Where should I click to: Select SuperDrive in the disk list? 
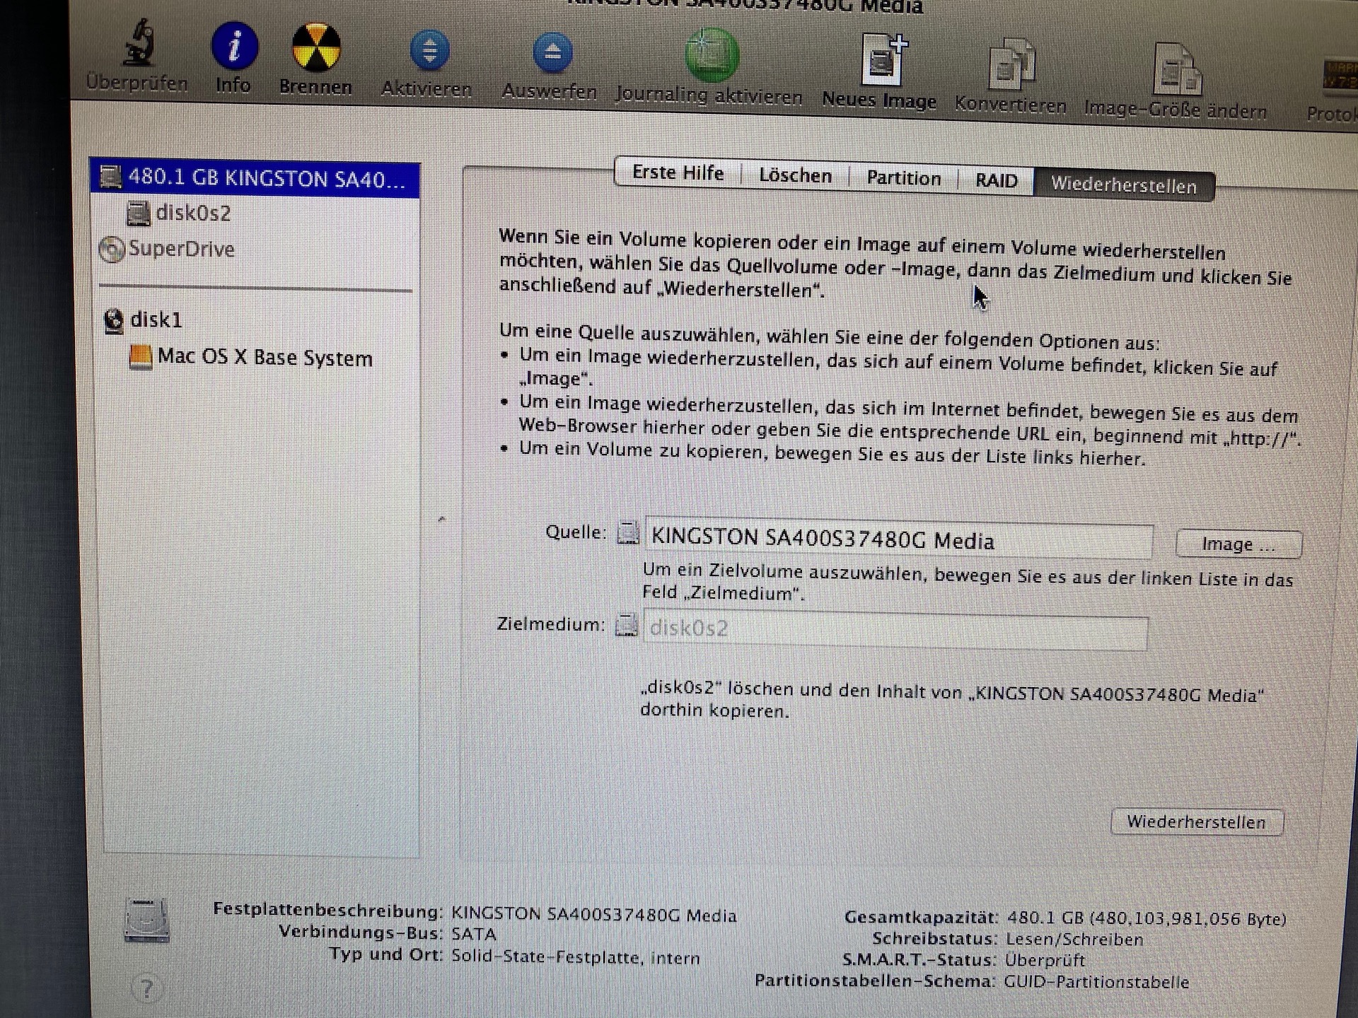[181, 249]
